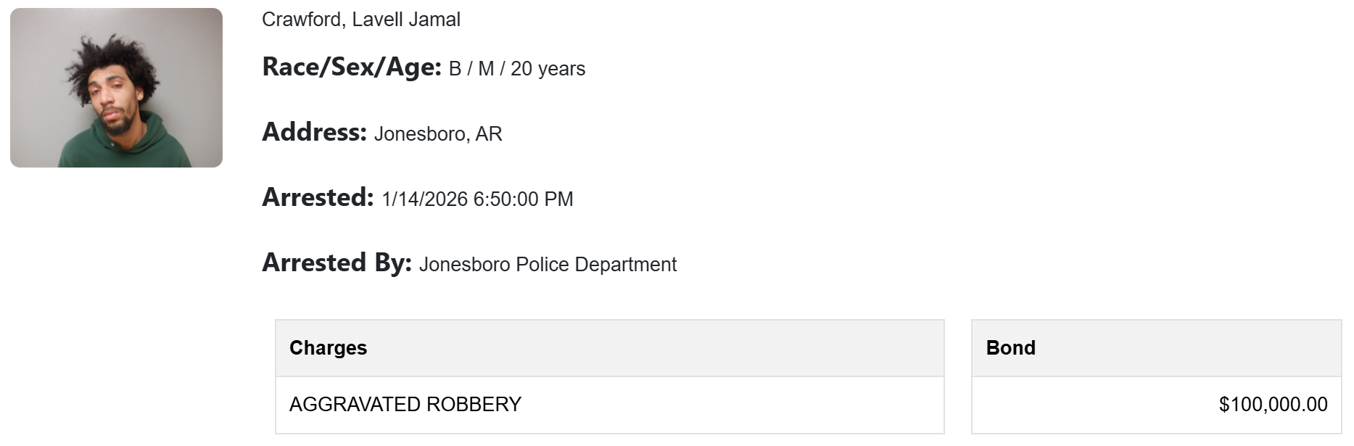Select "Jonesboro Police Department" agency text
Viewport: 1354px width, 446px height.
click(x=548, y=265)
